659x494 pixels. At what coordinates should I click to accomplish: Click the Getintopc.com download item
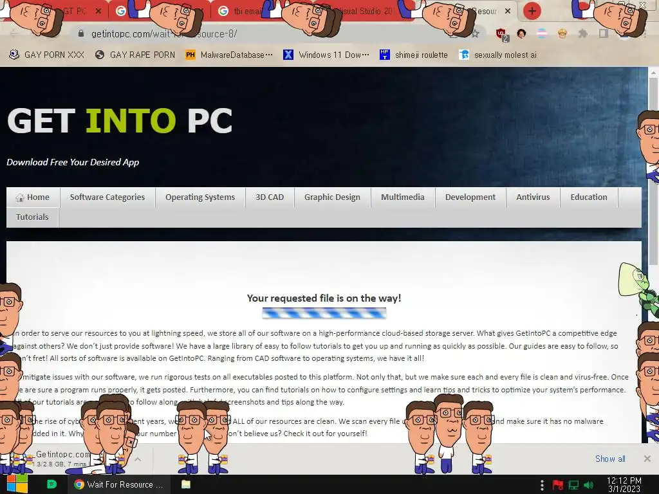coord(63,459)
